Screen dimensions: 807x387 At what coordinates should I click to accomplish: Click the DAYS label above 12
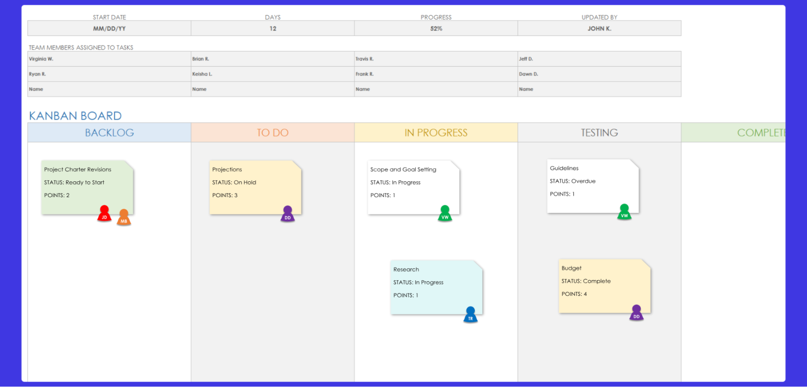point(273,17)
